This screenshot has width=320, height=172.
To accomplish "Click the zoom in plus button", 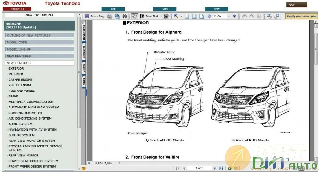I will click(x=234, y=16).
